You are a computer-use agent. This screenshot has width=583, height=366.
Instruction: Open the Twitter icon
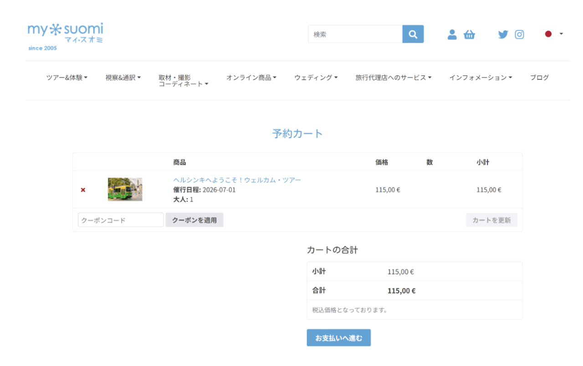[503, 34]
